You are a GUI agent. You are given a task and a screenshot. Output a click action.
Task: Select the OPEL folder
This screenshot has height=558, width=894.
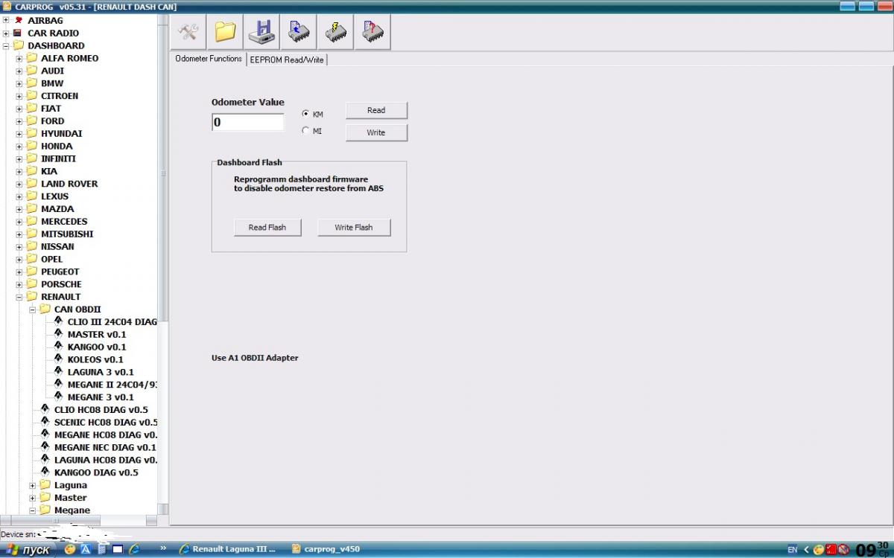[x=52, y=259]
